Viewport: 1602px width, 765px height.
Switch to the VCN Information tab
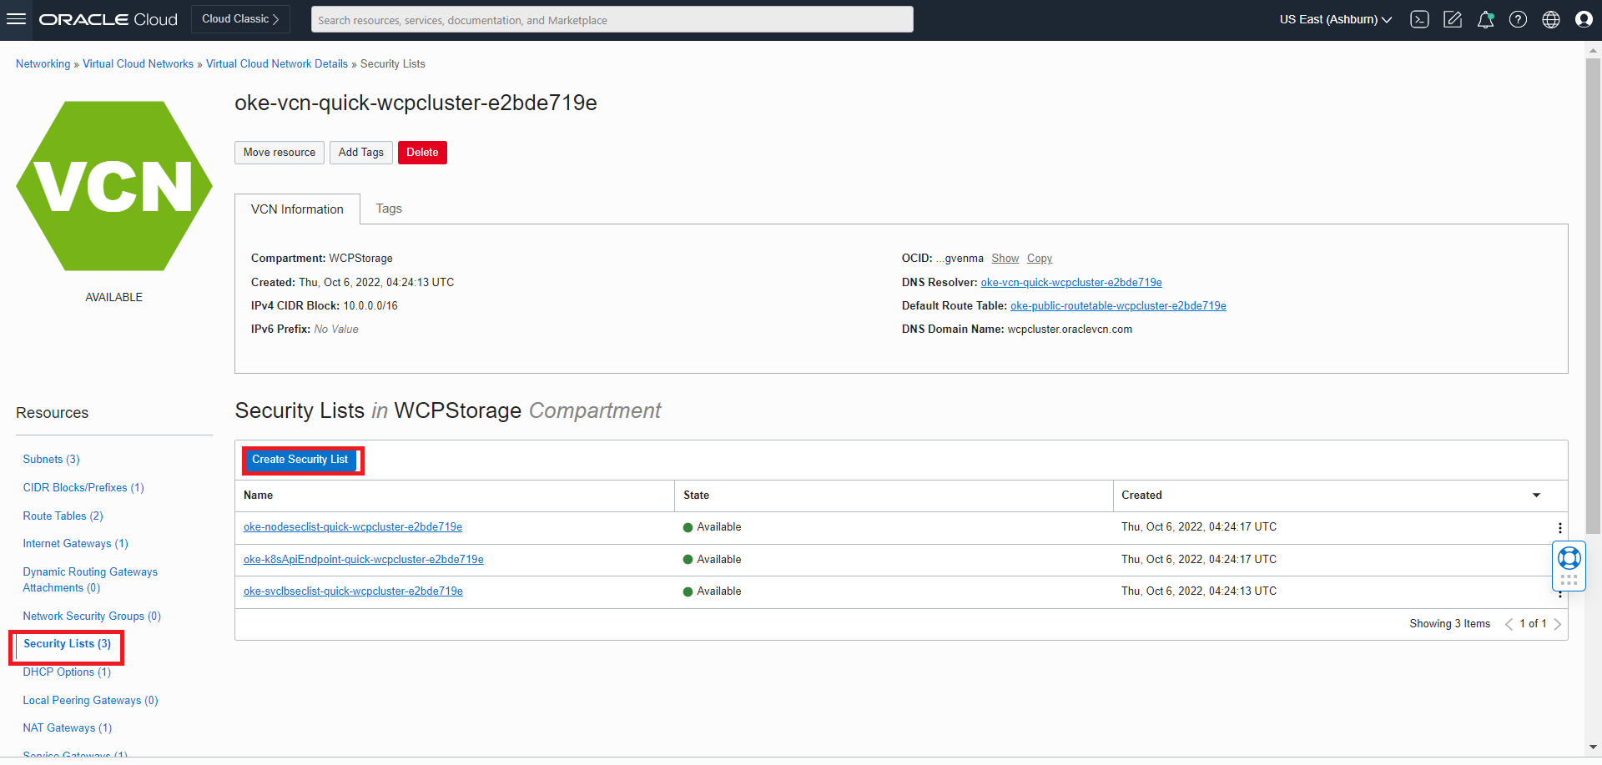click(x=297, y=209)
